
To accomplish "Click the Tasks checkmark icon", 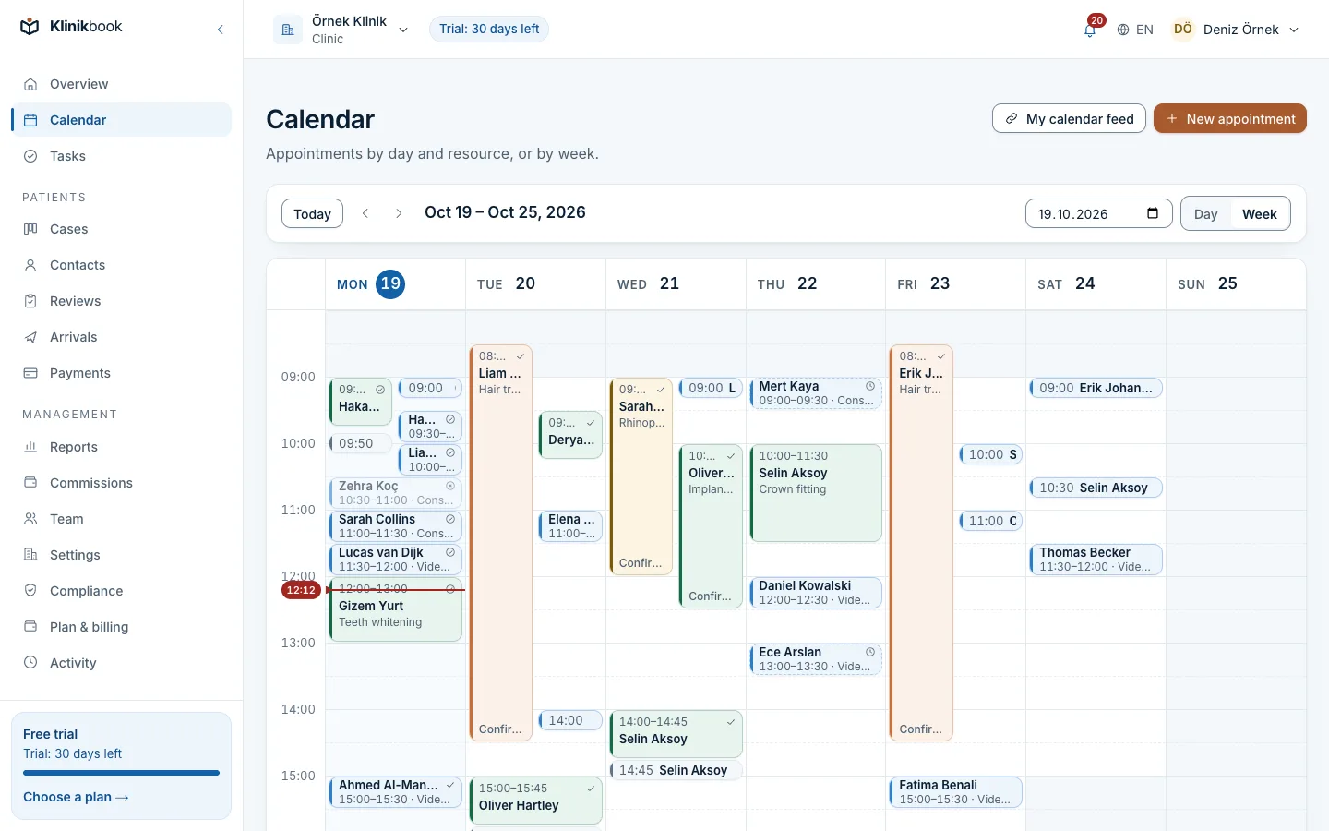I will pos(30,156).
